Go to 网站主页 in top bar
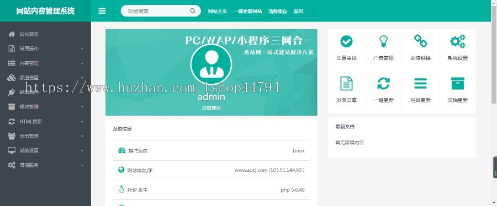 [218, 12]
